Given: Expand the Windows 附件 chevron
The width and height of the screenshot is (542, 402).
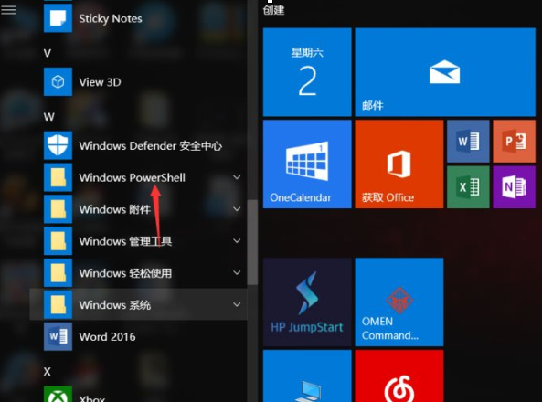Looking at the screenshot, I should [237, 209].
